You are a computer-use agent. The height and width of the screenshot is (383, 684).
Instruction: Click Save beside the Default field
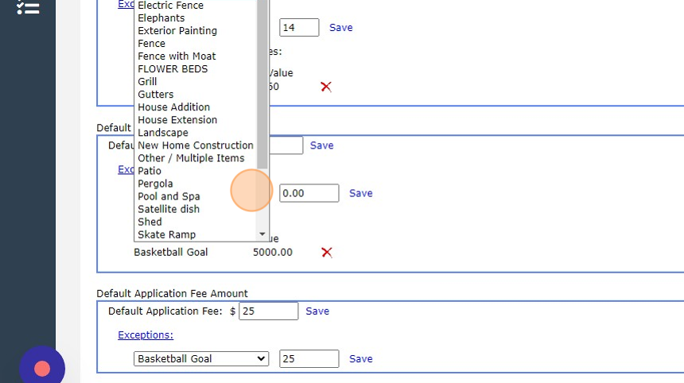tap(321, 145)
